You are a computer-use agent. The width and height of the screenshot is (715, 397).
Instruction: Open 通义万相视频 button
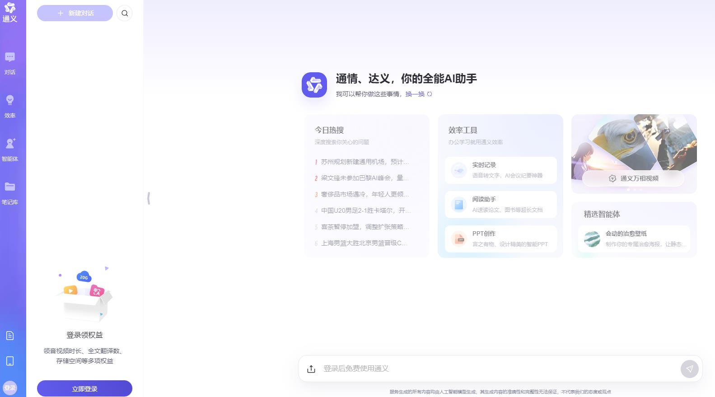(633, 178)
